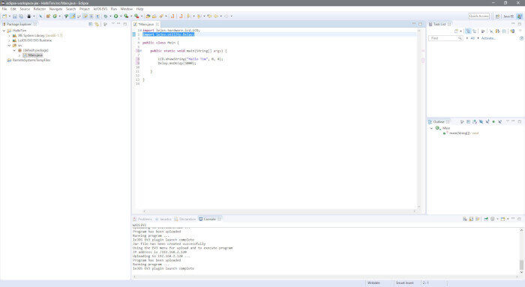This screenshot has width=525, height=287.
Task: Toggle Link with Editor in Package Explorer
Action: pyautogui.click(x=97, y=24)
